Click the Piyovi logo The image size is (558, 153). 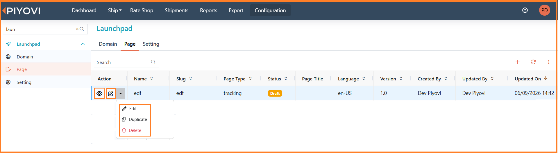pyautogui.click(x=21, y=11)
